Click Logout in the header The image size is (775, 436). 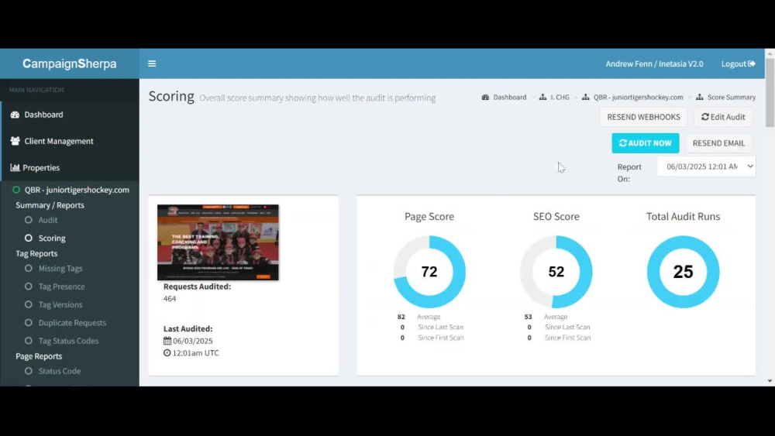[738, 64]
